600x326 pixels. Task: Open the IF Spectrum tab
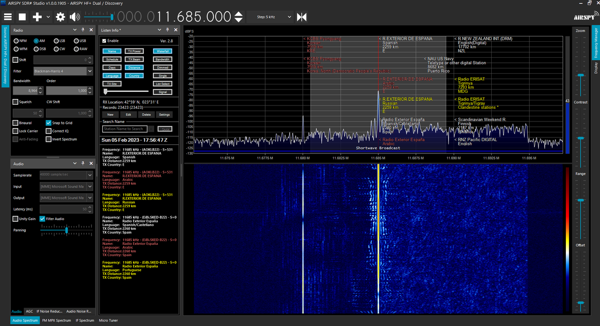[86, 320]
